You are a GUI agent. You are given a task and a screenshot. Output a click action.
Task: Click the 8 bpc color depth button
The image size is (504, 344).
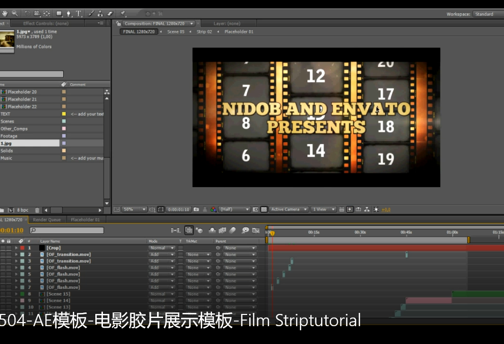pyautogui.click(x=23, y=210)
